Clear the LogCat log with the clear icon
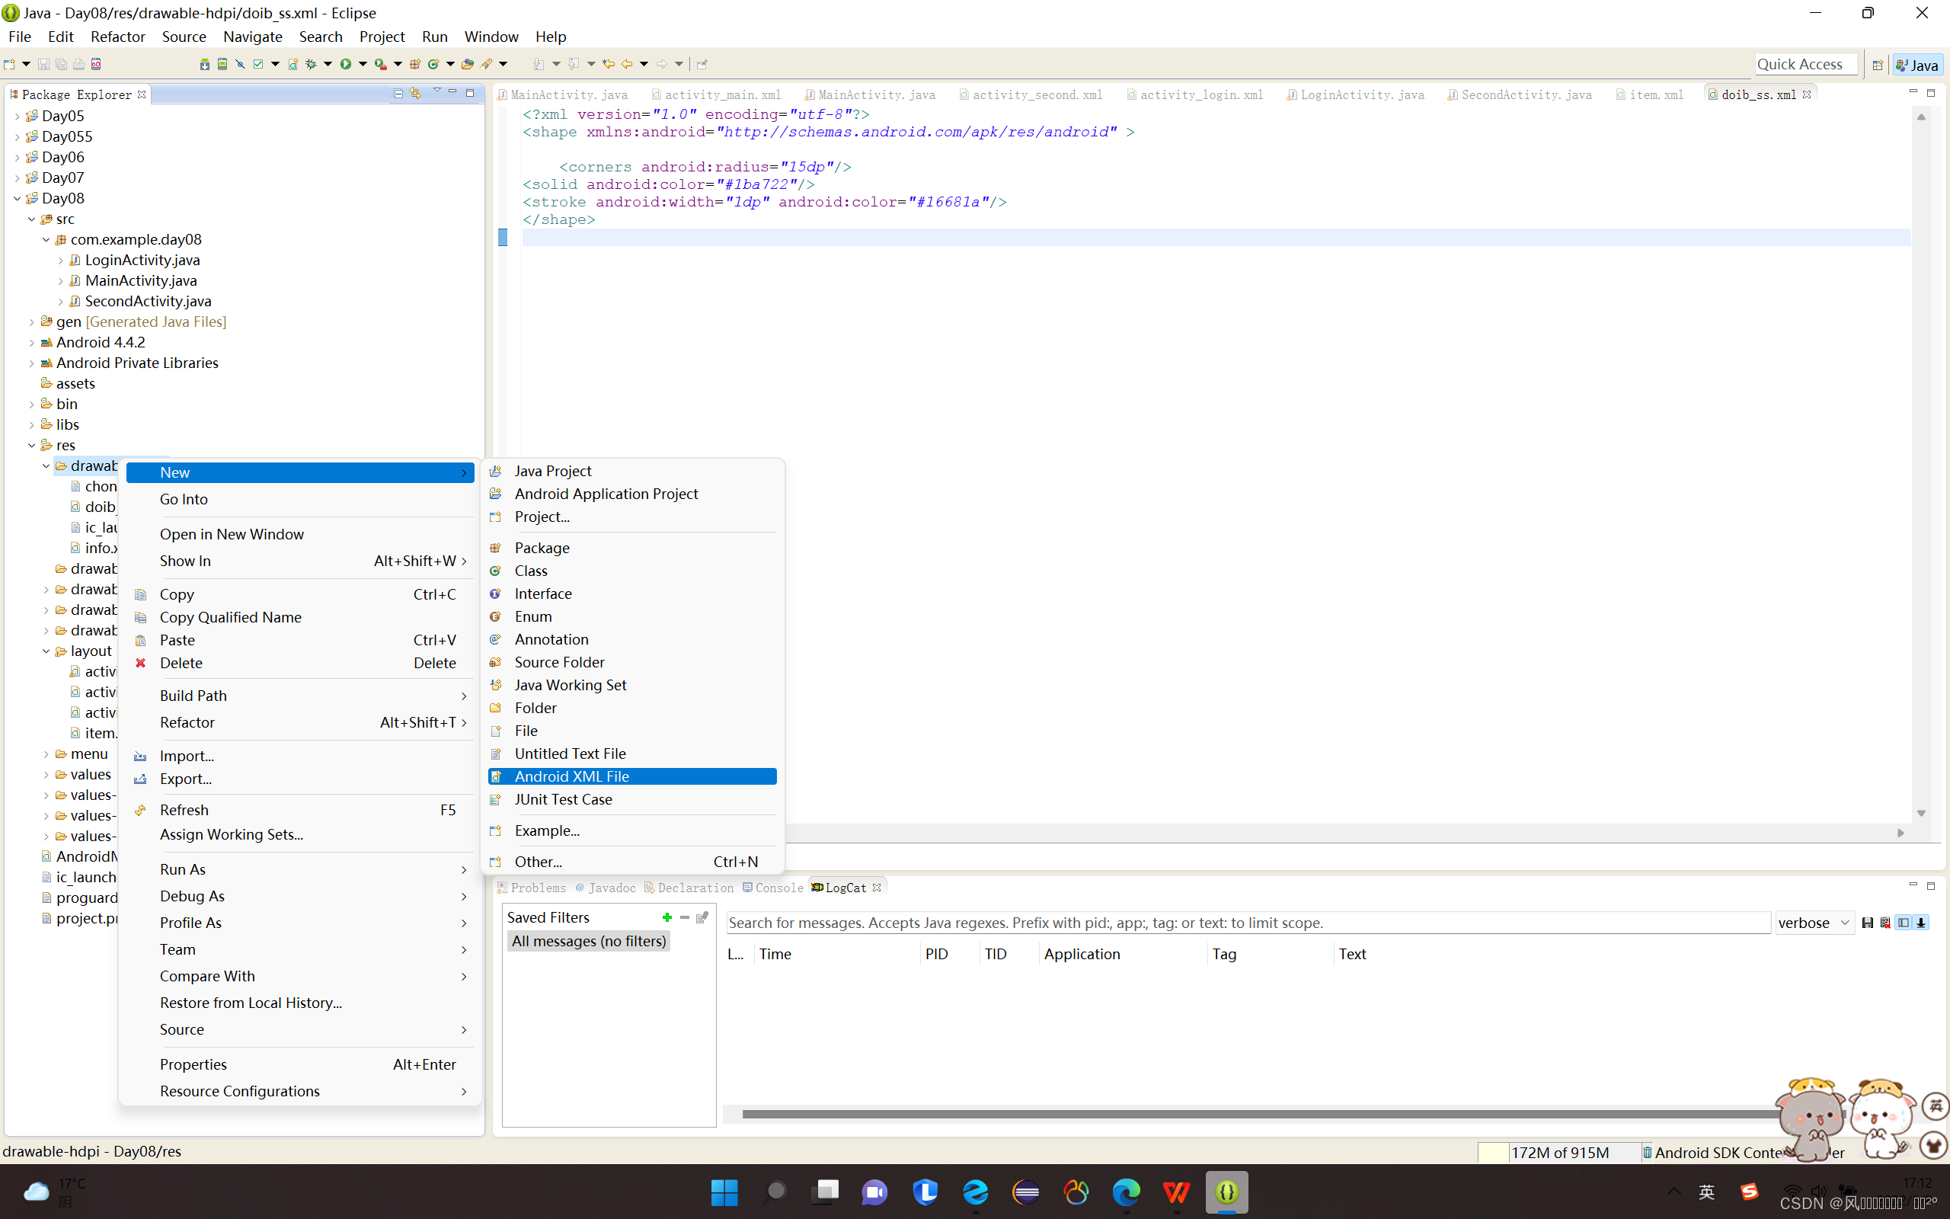The width and height of the screenshot is (1950, 1219). pos(1885,923)
